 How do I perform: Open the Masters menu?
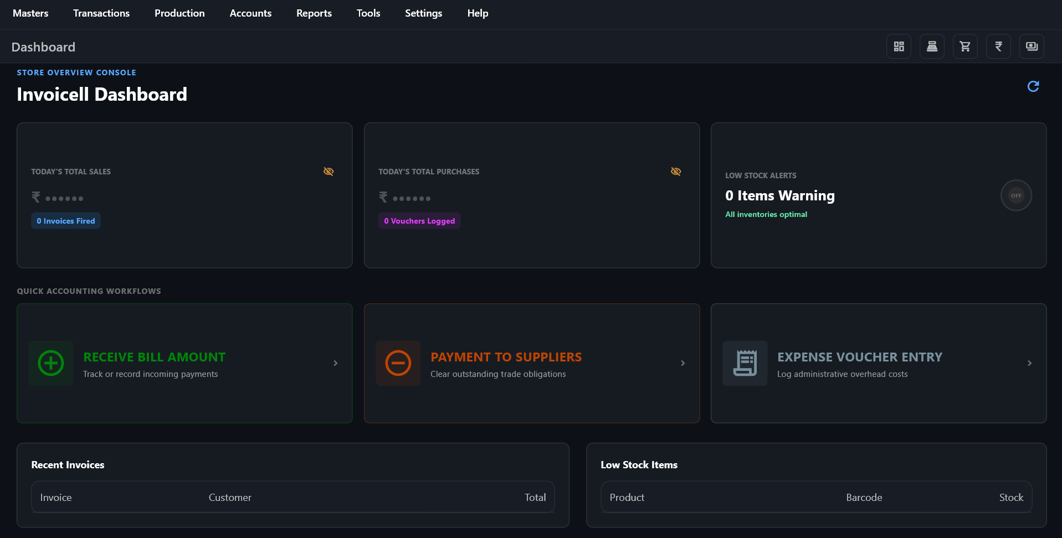pyautogui.click(x=30, y=13)
